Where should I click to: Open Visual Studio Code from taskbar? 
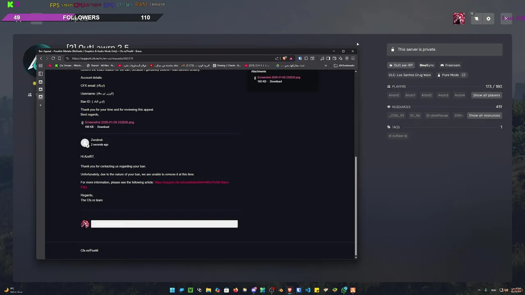(x=308, y=290)
